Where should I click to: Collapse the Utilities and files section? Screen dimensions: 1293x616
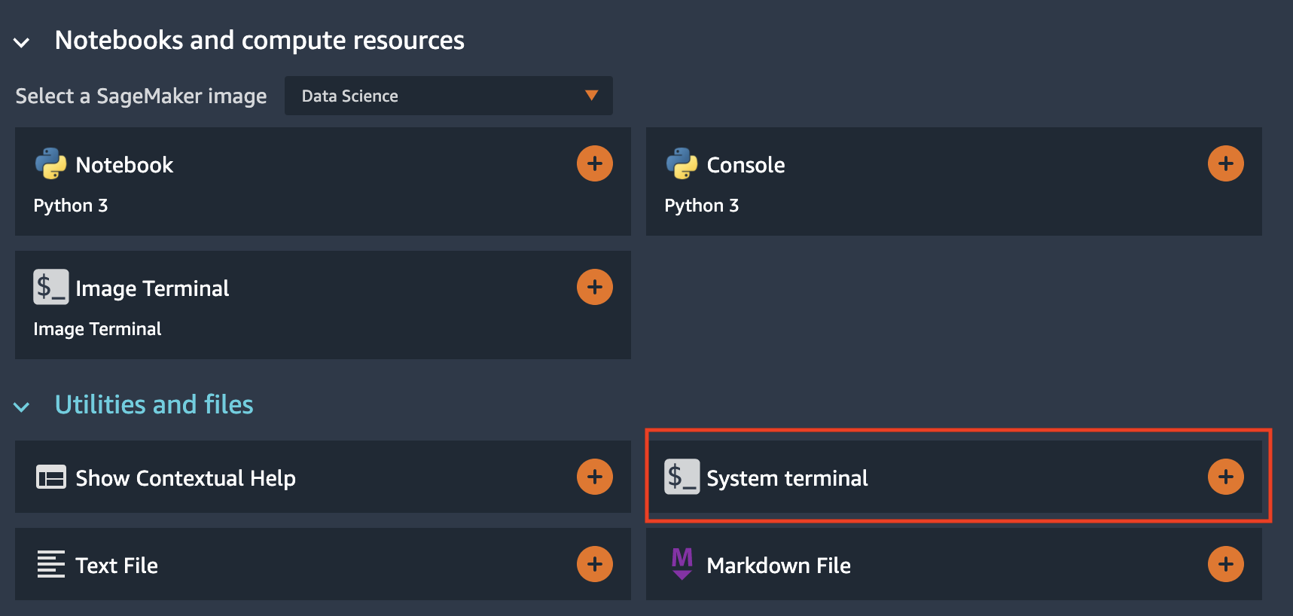coord(22,407)
